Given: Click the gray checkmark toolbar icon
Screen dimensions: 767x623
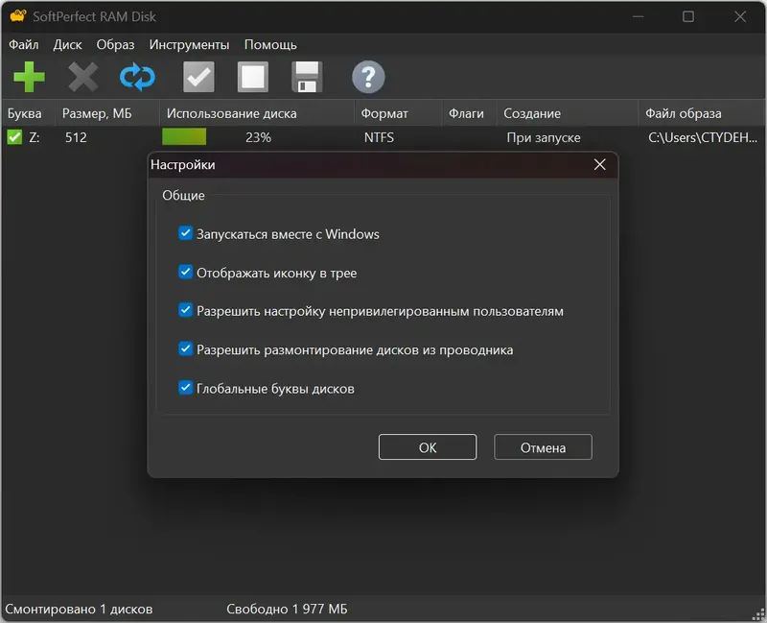Looking at the screenshot, I should 198,77.
